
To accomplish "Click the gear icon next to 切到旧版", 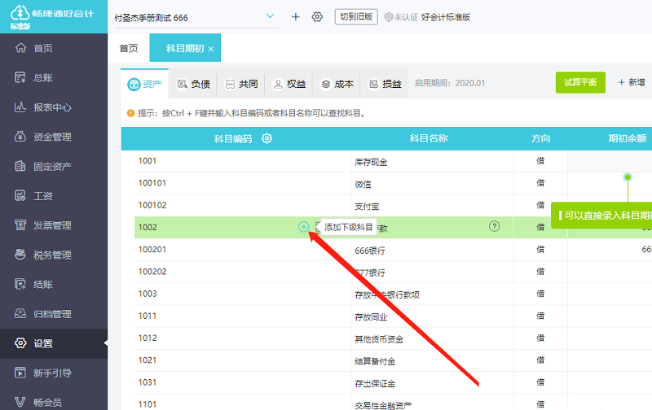I will point(317,17).
